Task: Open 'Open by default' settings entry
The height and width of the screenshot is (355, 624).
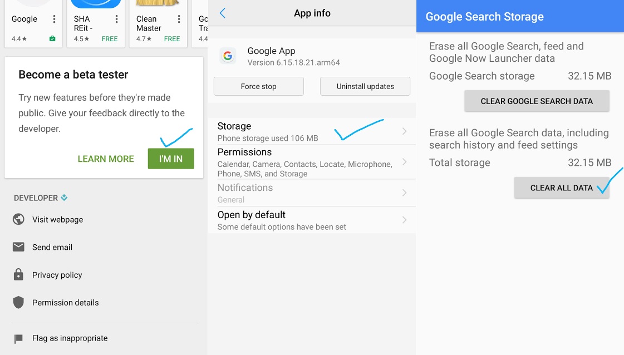Action: pos(312,220)
